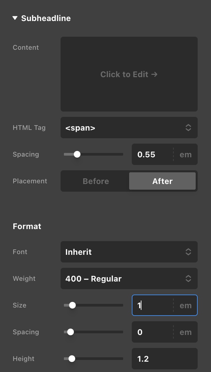The width and height of the screenshot is (211, 372).
Task: Click the Height slider handle
Action: (72, 359)
